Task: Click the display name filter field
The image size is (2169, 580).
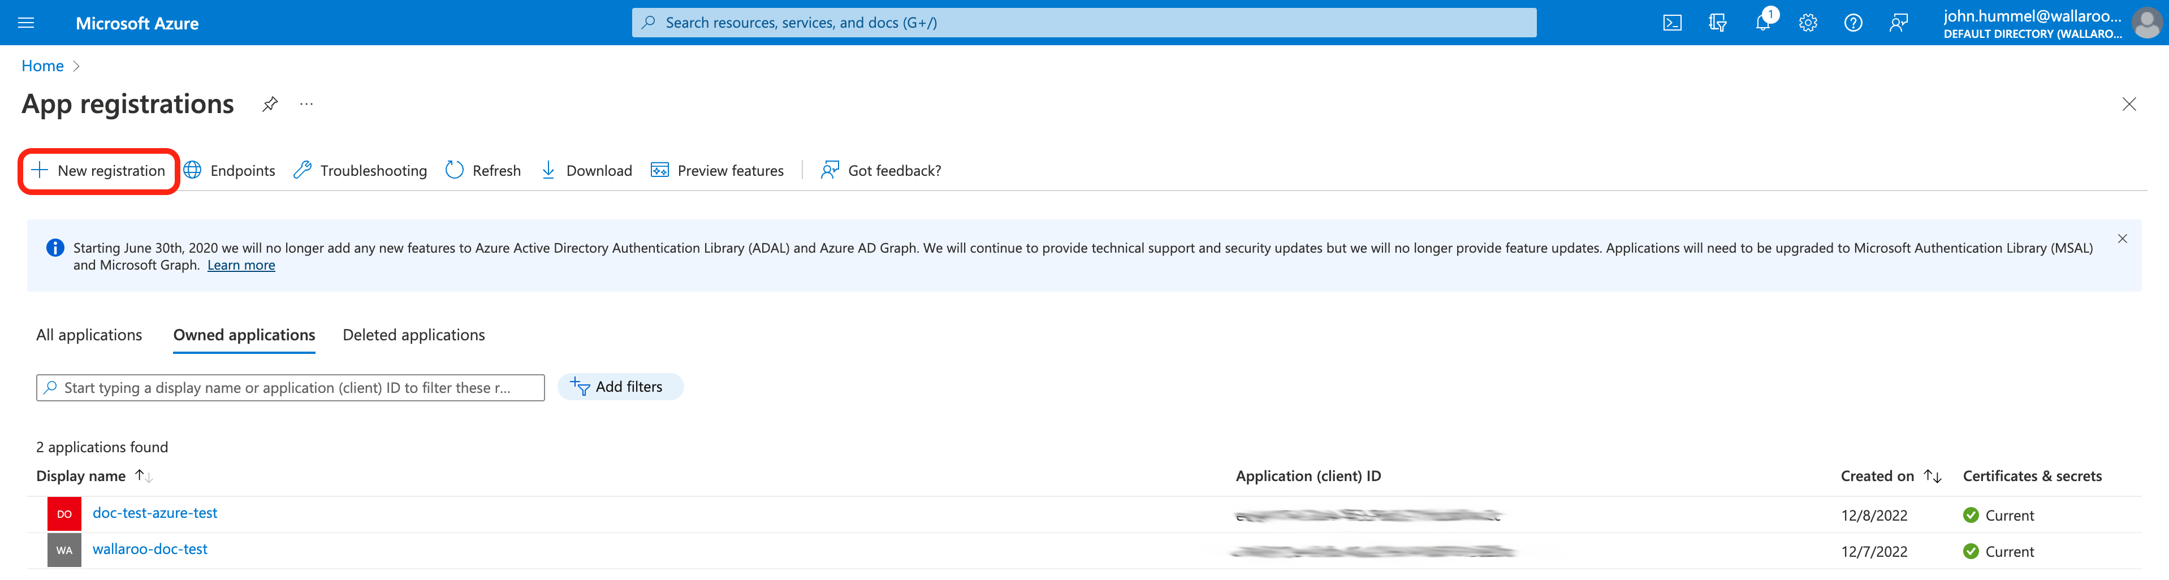Action: (x=290, y=387)
